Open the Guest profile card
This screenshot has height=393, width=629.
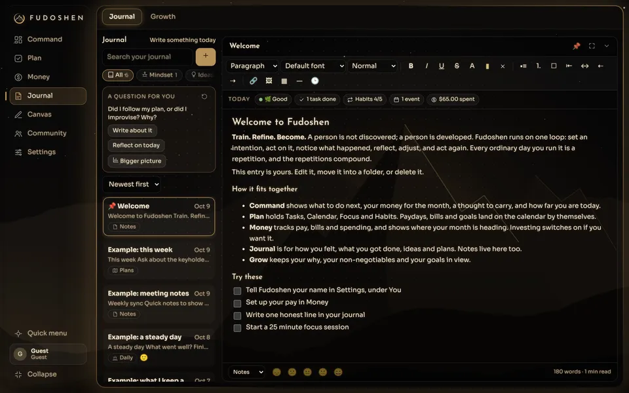48,354
